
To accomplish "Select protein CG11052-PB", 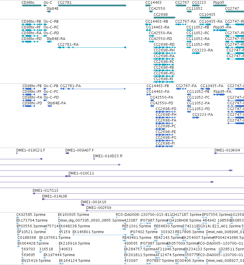I will 189,95.
